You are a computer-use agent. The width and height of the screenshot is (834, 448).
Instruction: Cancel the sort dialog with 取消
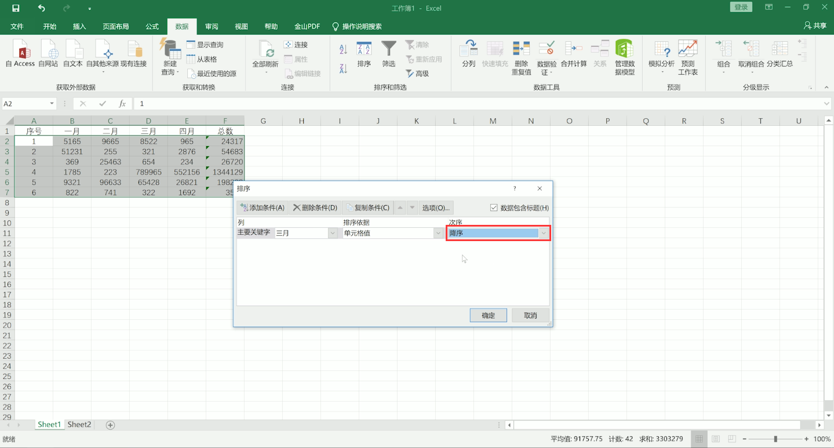point(530,315)
